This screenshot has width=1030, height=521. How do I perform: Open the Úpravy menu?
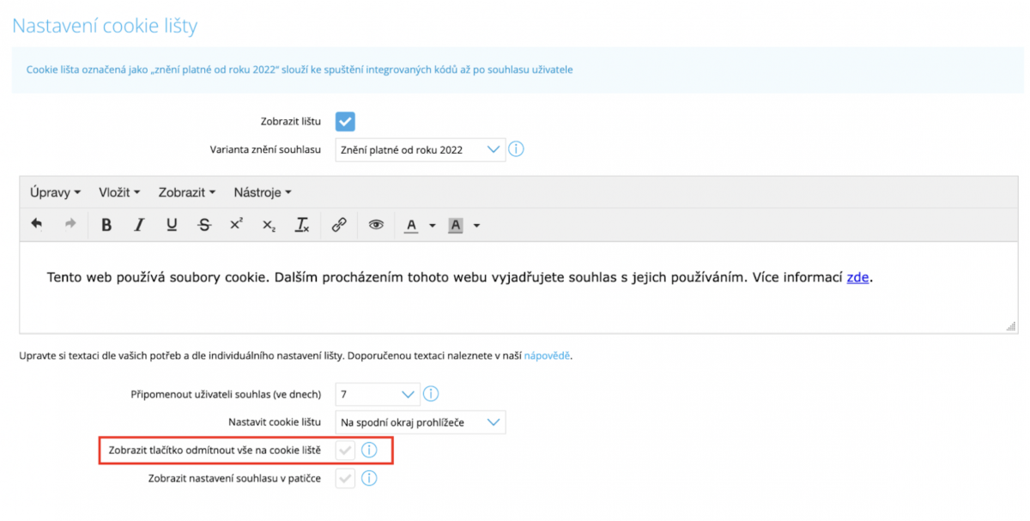tap(55, 192)
